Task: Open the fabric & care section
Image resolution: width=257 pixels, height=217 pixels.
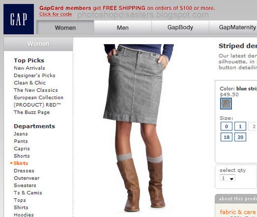Action: coord(238,212)
